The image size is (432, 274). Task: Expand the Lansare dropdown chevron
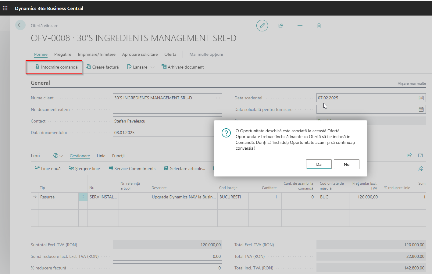pyautogui.click(x=152, y=67)
